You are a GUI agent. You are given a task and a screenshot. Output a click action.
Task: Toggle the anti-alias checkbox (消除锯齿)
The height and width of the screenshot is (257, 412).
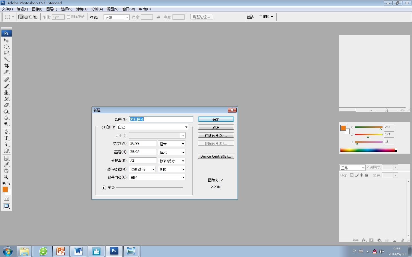coord(69,17)
